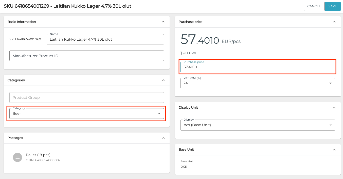Image resolution: width=343 pixels, height=179 pixels.
Task: Open the Display unit dropdown
Action: point(258,125)
